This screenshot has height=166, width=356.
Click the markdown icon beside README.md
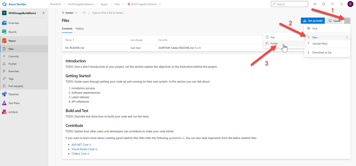67,48
